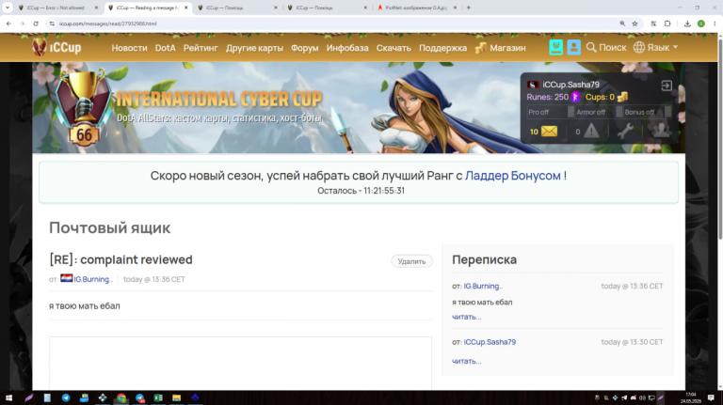Screen dimensions: 723x405
Task: Open IG.Burning link in Переписка panel
Action: [x=483, y=286]
